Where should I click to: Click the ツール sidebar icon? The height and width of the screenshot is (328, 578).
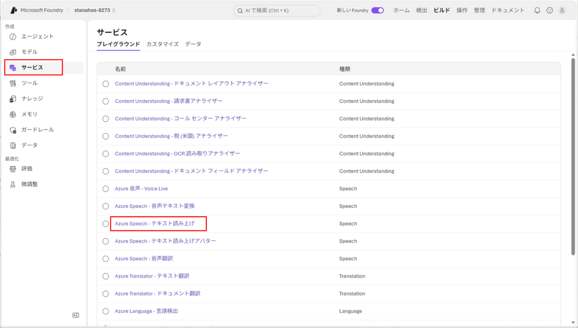(13, 83)
